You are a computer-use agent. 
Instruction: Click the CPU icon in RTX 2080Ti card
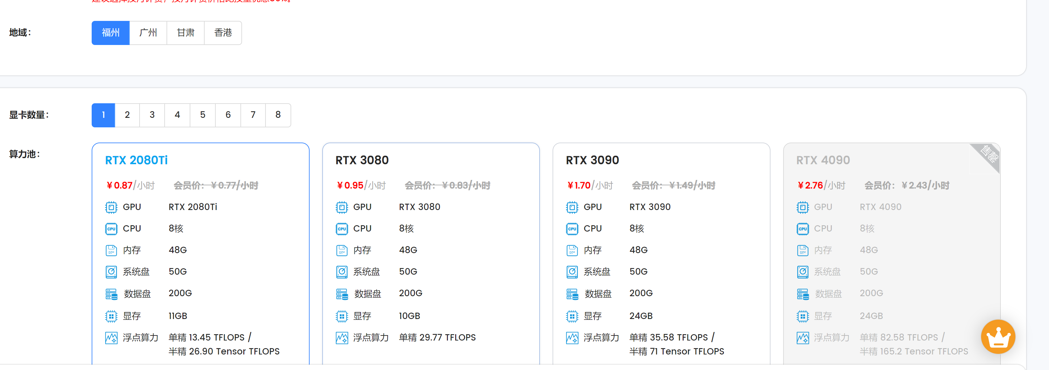111,229
